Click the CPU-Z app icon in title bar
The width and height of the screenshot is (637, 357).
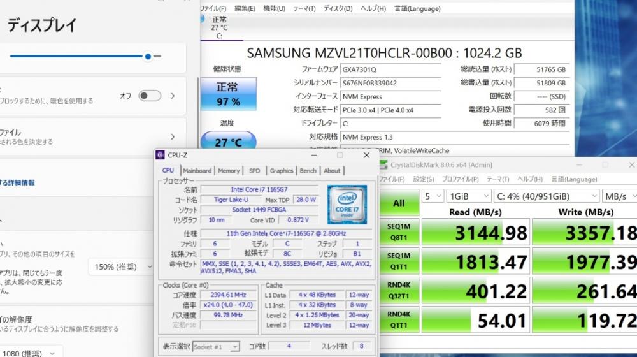tap(160, 155)
